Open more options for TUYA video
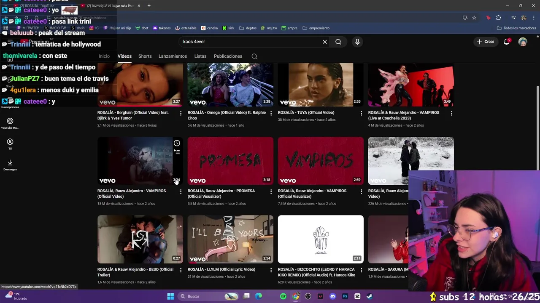 pos(361,113)
